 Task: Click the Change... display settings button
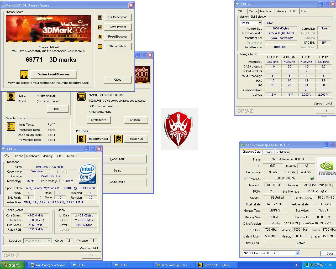136,120
